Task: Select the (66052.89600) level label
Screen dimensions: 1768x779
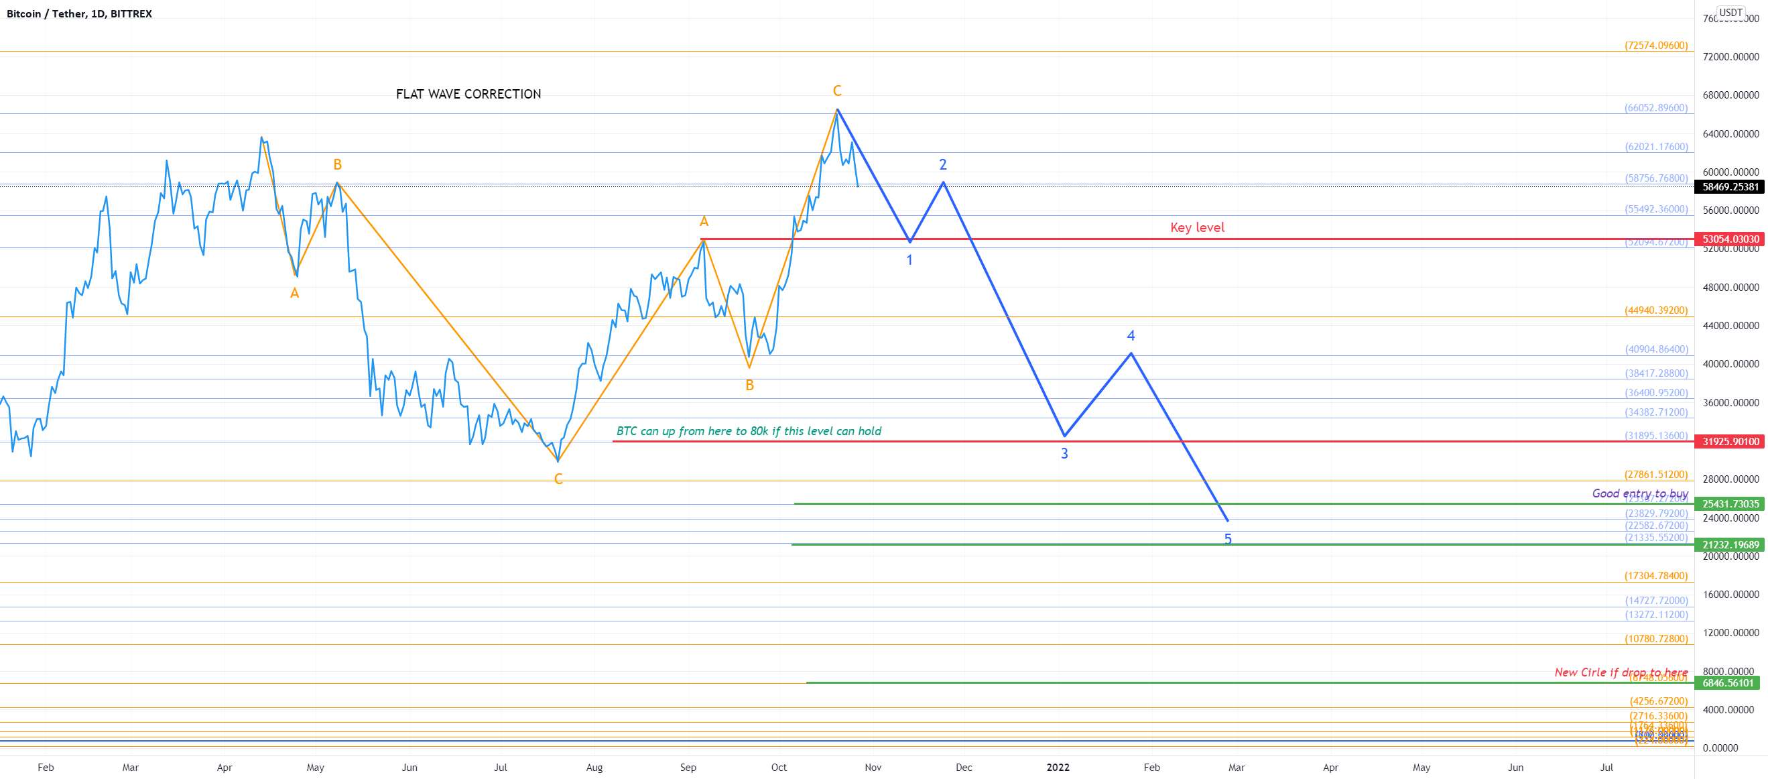Action: coord(1656,108)
